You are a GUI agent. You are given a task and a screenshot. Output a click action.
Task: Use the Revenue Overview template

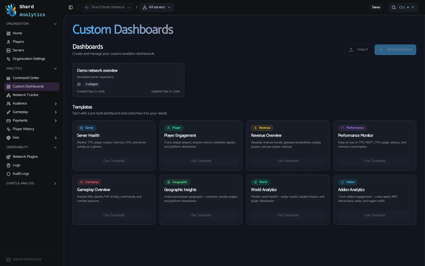(x=288, y=161)
